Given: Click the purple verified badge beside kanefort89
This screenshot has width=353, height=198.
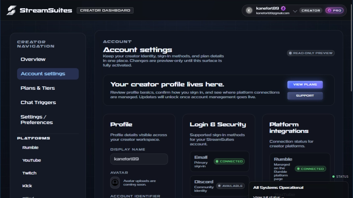Looking at the screenshot, I should 283,8.
